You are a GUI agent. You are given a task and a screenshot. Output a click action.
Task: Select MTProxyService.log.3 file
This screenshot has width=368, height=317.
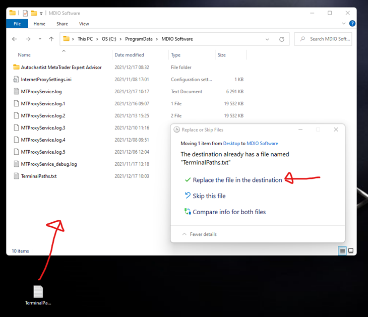click(43, 128)
